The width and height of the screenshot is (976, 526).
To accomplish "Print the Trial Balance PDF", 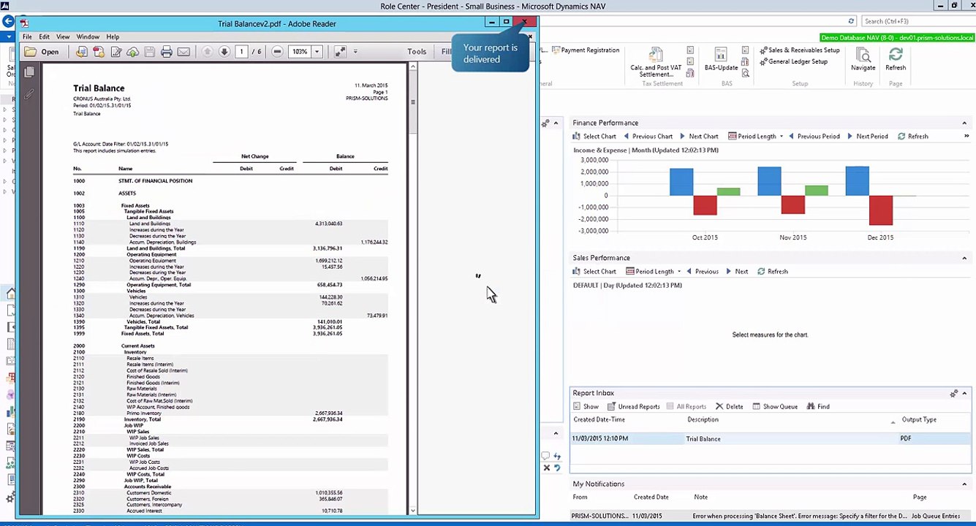I will pyautogui.click(x=167, y=52).
